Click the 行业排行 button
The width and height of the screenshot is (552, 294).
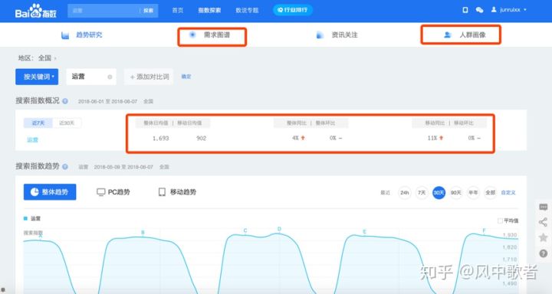click(x=293, y=10)
